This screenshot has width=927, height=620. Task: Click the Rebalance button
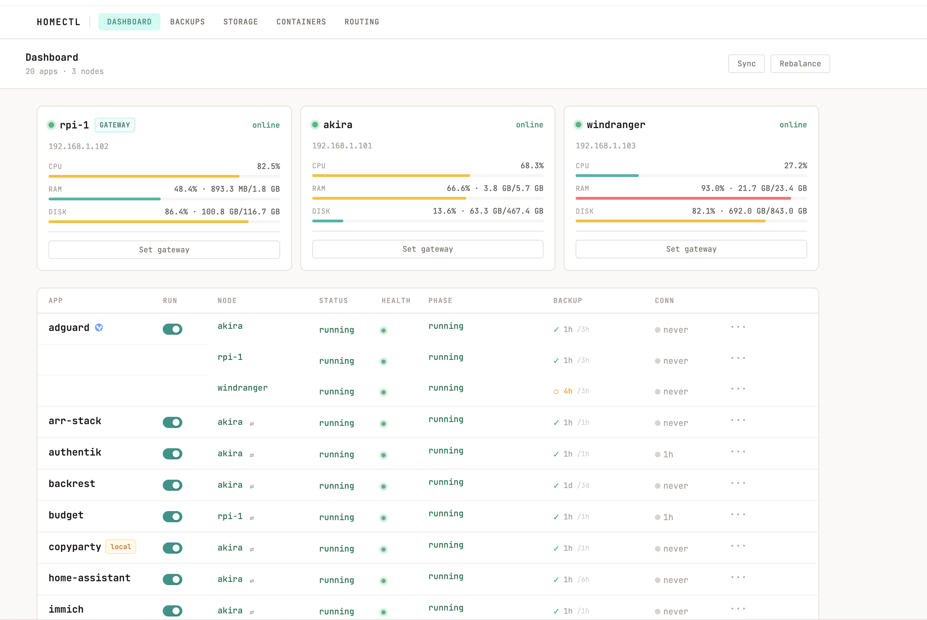tap(800, 64)
